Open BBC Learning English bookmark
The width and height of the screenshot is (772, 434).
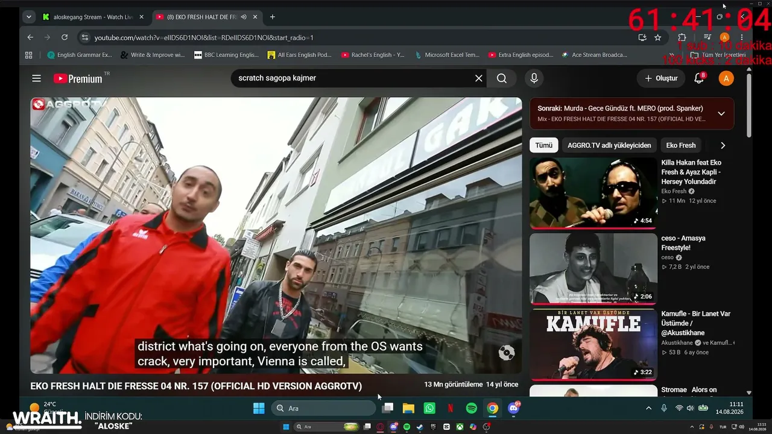tap(226, 55)
